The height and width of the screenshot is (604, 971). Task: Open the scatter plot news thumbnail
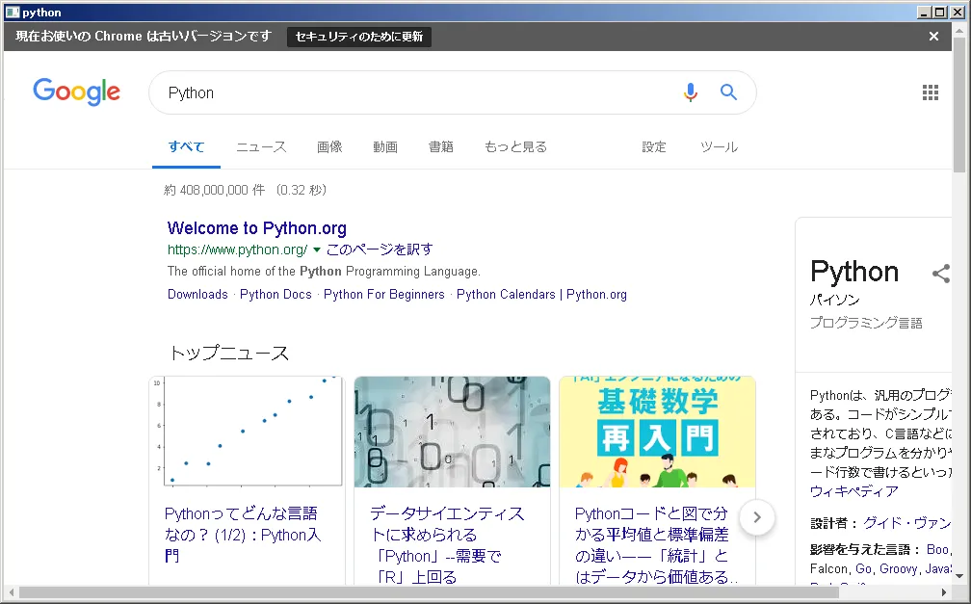pyautogui.click(x=247, y=432)
